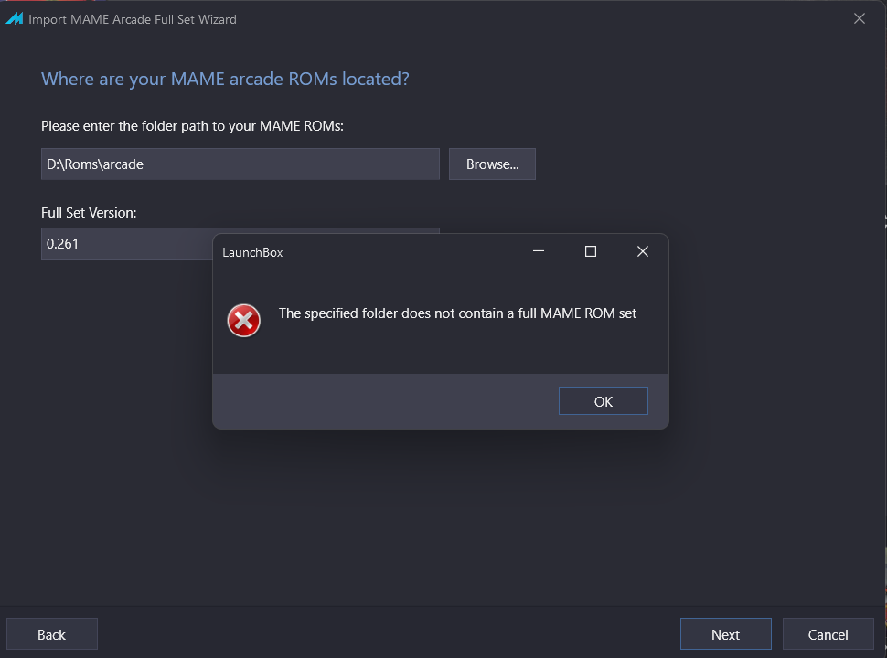Viewport: 887px width, 658px height.
Task: Click the LaunchBox logo in wizard title bar
Action: 14,18
